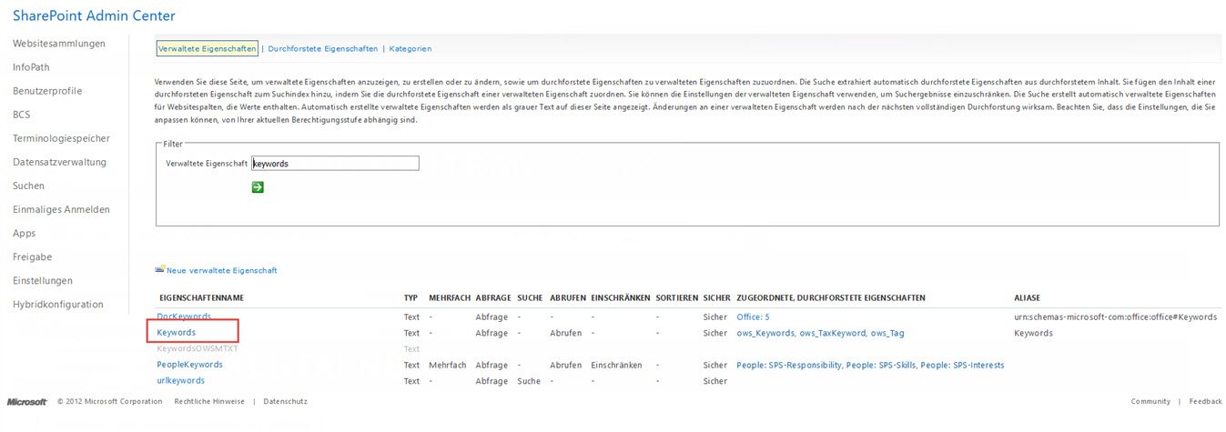Click the new managed property icon
The image size is (1226, 432).
click(x=160, y=269)
